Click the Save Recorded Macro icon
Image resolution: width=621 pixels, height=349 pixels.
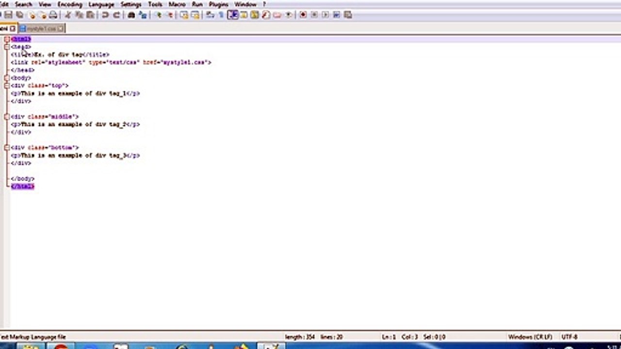tap(348, 15)
